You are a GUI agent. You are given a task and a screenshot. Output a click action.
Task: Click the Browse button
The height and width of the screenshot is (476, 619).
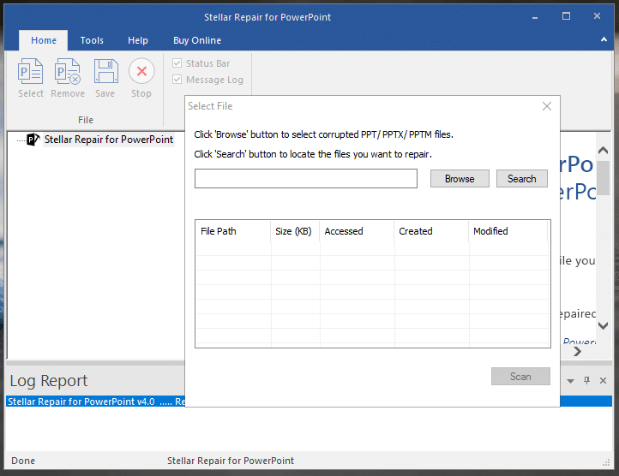pyautogui.click(x=459, y=179)
